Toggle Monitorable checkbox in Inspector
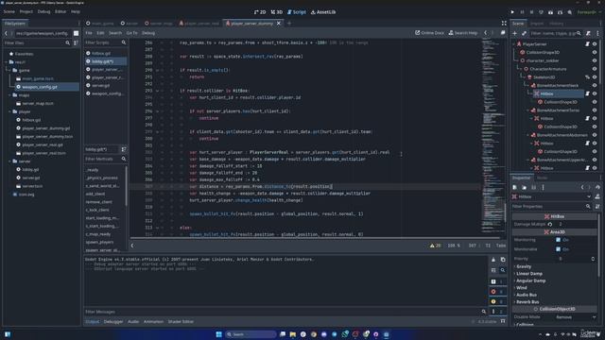This screenshot has height=340, width=605. click(558, 249)
